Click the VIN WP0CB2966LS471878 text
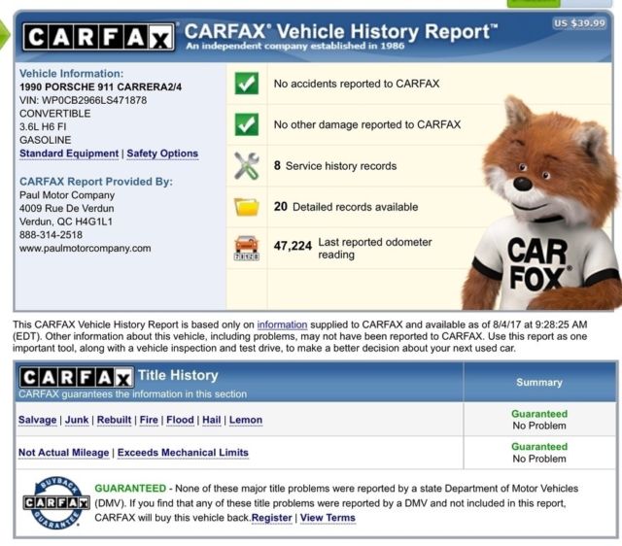 [x=83, y=100]
